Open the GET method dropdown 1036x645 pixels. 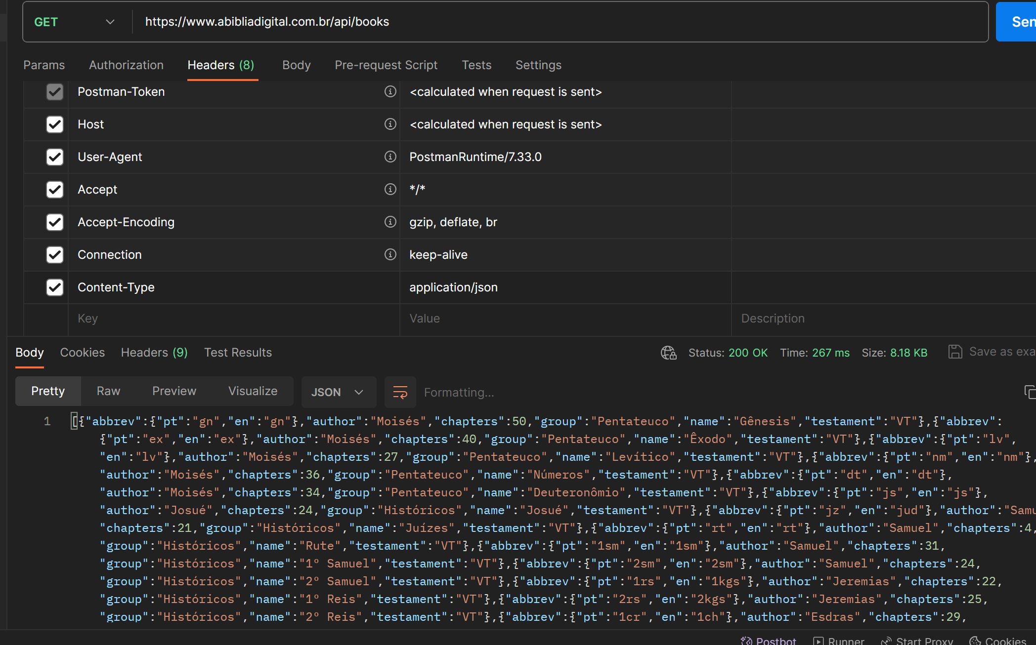point(110,21)
